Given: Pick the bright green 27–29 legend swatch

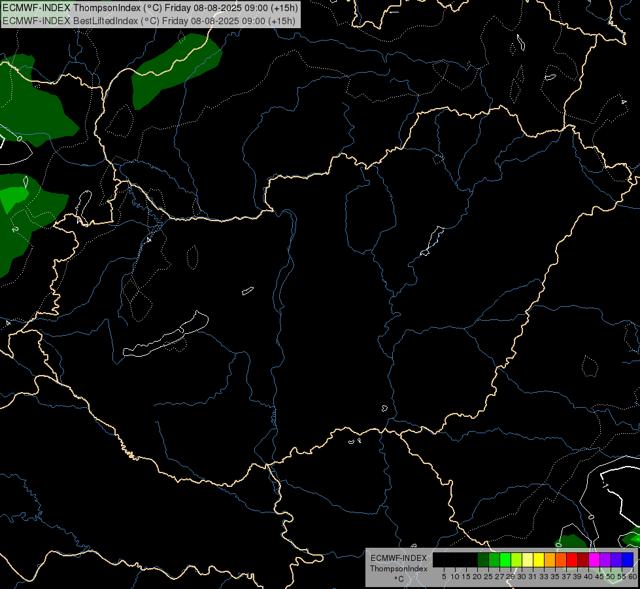Looking at the screenshot, I should point(505,560).
